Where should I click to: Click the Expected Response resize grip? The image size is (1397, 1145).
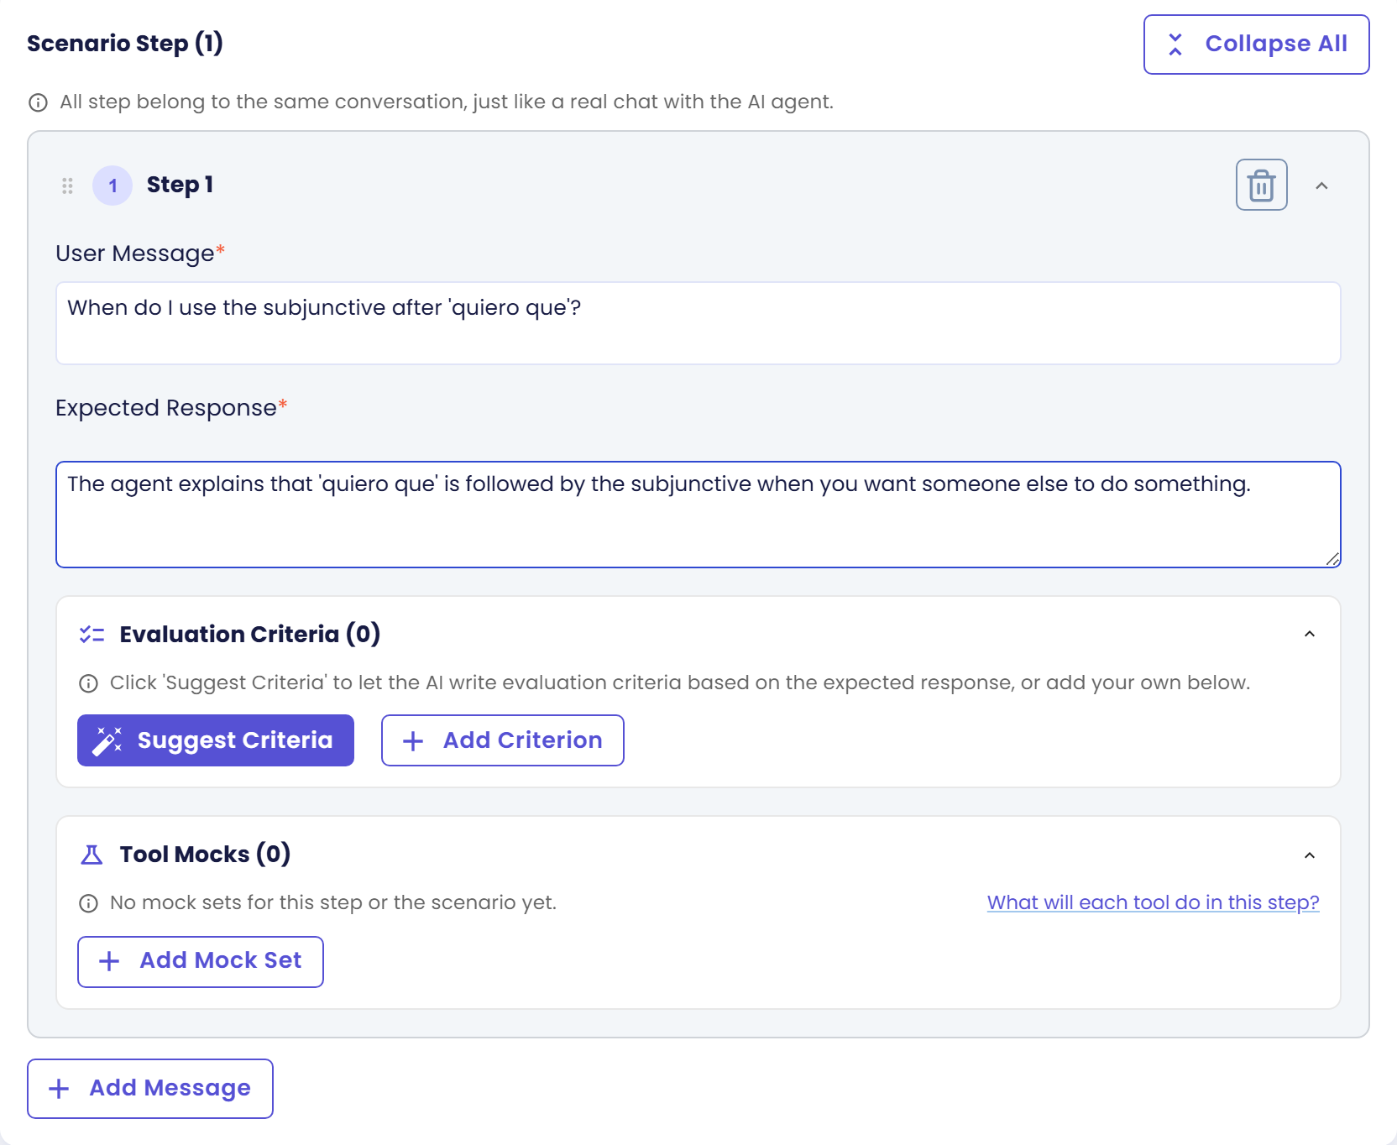pos(1332,559)
